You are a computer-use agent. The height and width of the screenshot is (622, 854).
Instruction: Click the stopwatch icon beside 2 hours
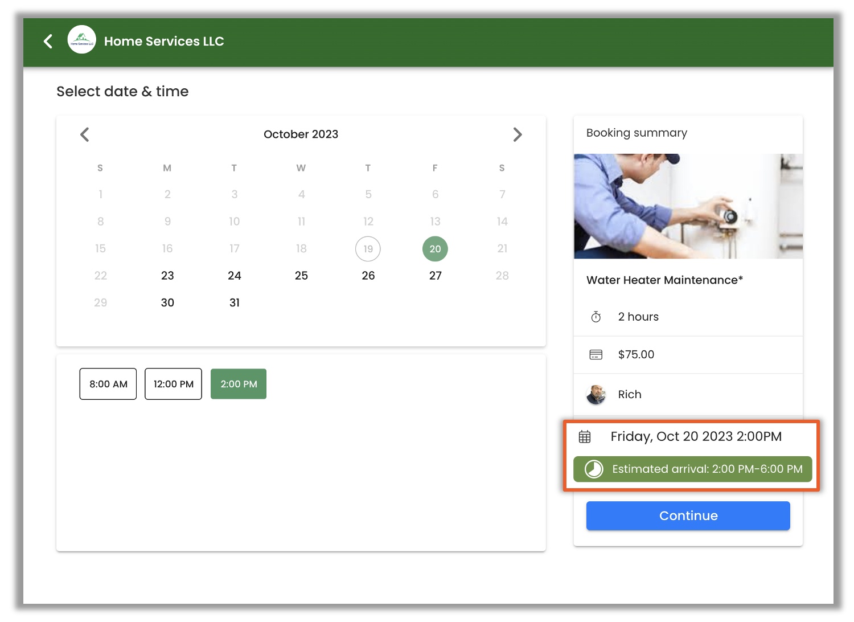596,317
